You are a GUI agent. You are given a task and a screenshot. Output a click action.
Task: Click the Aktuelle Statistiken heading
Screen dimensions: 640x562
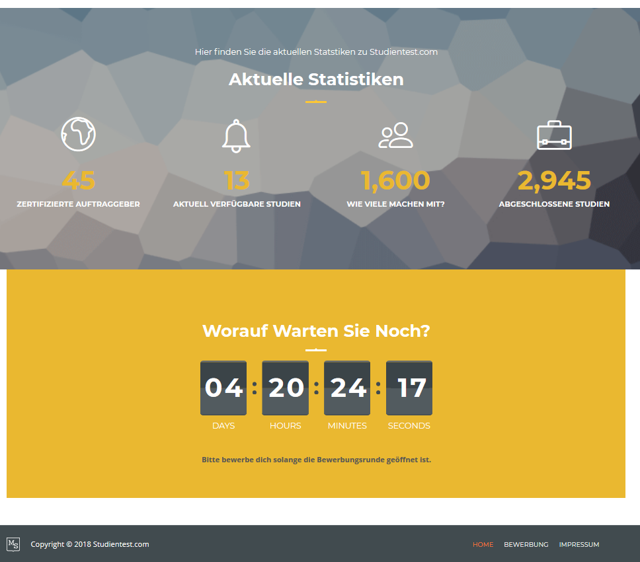pos(316,79)
